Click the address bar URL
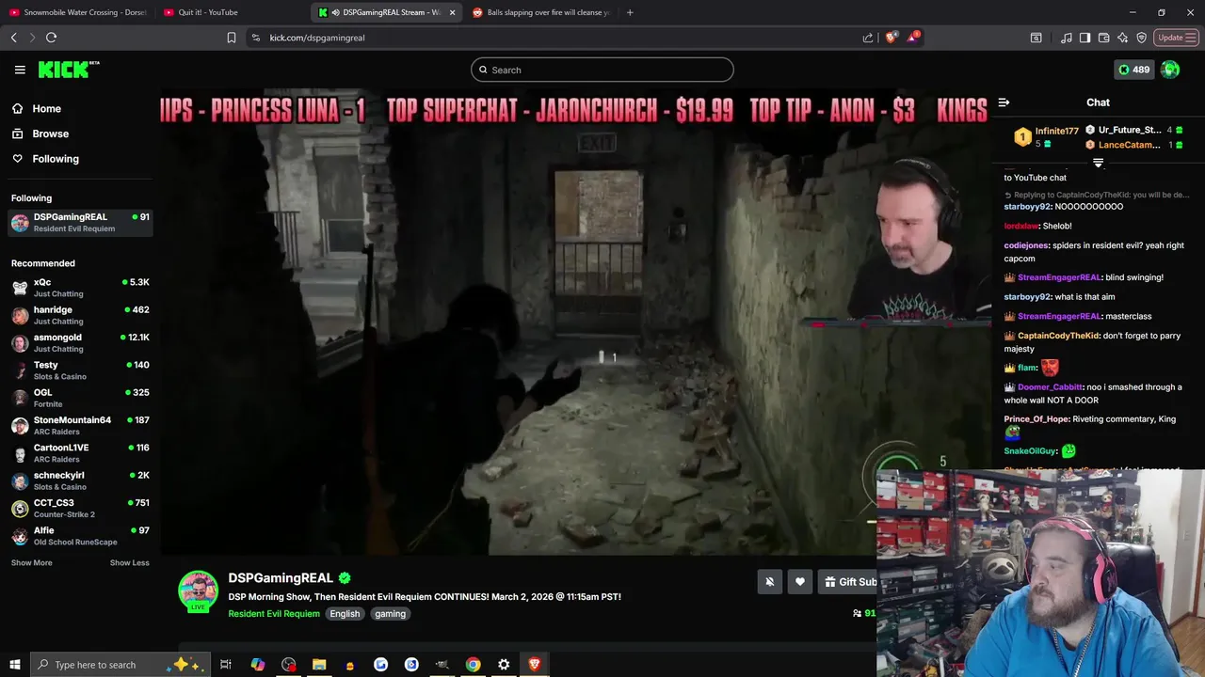The image size is (1205, 677). (x=317, y=38)
